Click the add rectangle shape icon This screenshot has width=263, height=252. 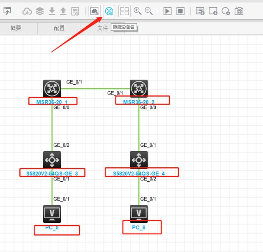click(x=213, y=11)
